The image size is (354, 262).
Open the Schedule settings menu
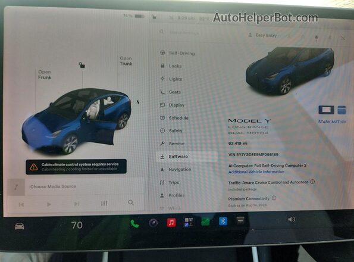click(x=174, y=118)
